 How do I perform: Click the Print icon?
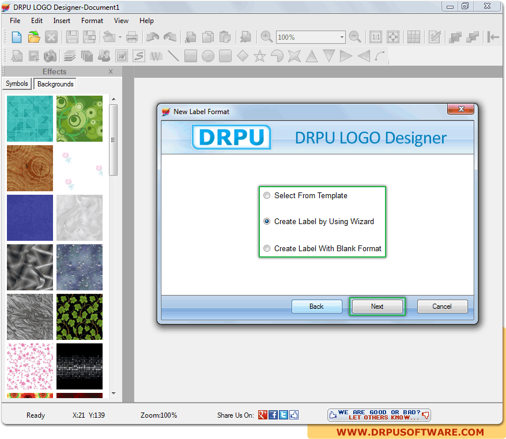(x=131, y=37)
